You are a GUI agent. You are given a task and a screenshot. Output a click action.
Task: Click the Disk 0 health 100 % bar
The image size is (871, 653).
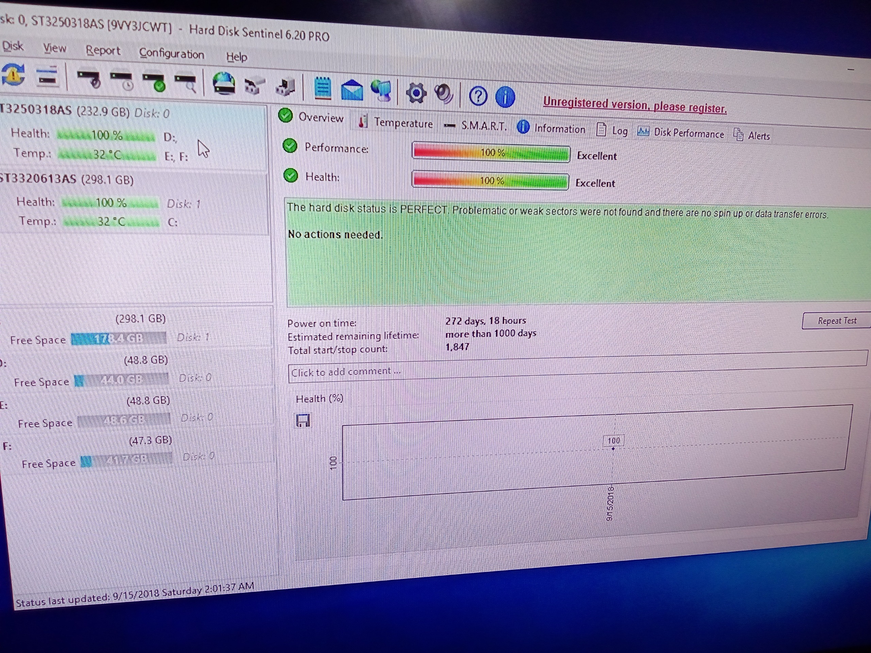point(106,136)
